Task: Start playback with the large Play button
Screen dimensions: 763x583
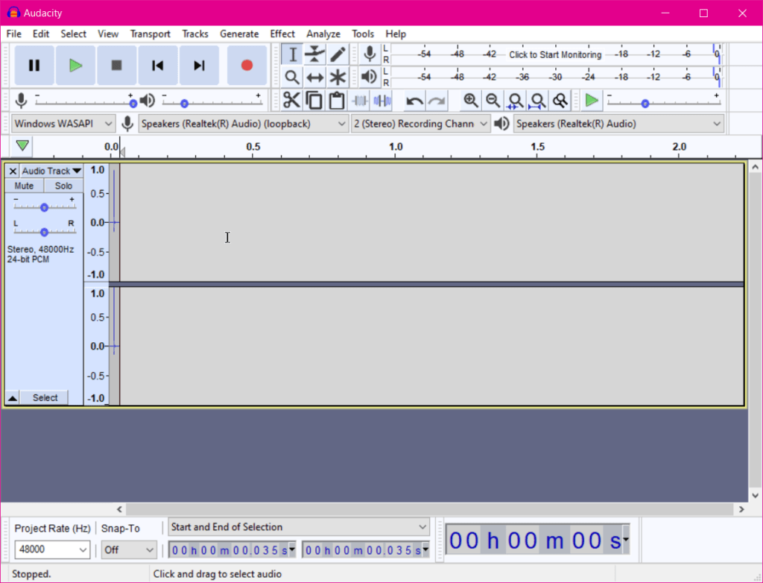Action: coord(75,66)
